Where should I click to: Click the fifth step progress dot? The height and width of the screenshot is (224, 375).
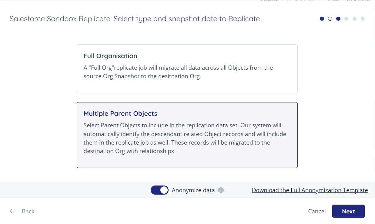coord(355,18)
